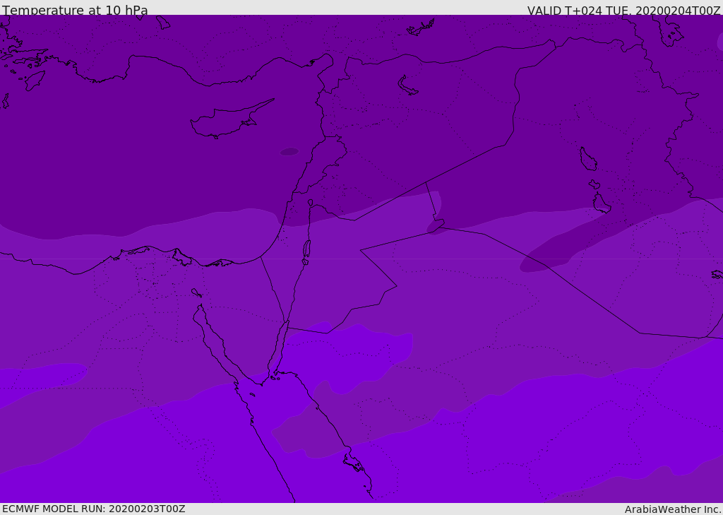Click the ArabiaWeather Inc credit text

click(672, 509)
